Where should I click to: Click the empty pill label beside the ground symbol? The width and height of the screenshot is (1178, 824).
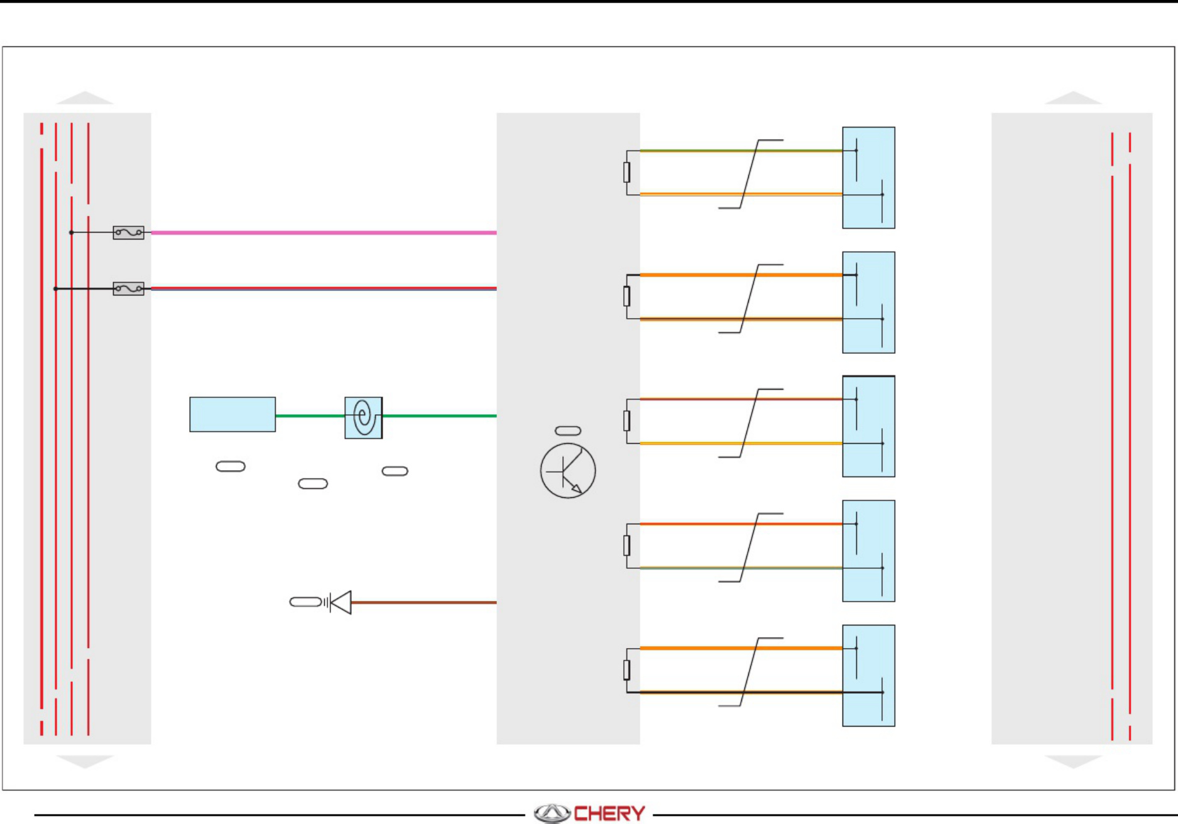[306, 602]
